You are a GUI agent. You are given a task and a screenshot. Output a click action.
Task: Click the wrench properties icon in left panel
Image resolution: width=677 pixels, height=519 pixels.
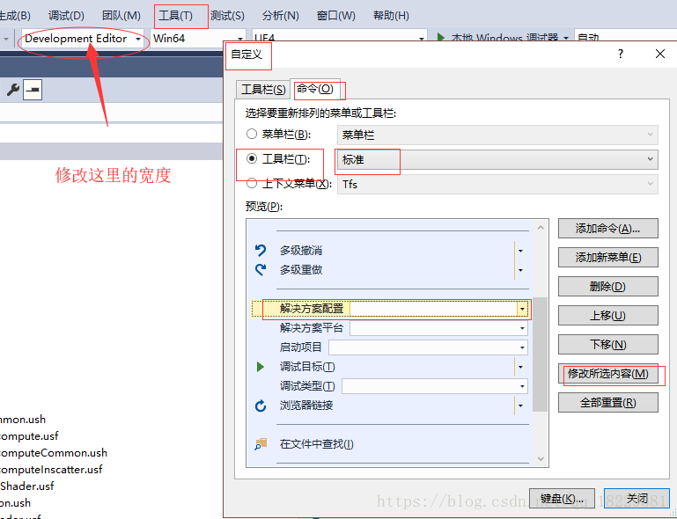point(13,90)
